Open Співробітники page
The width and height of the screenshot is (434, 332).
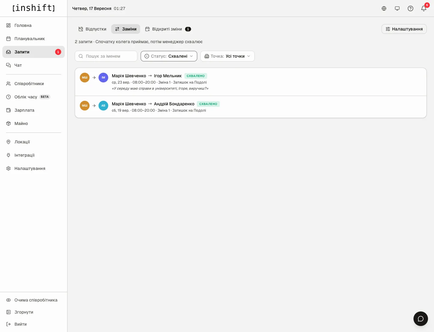point(33,84)
